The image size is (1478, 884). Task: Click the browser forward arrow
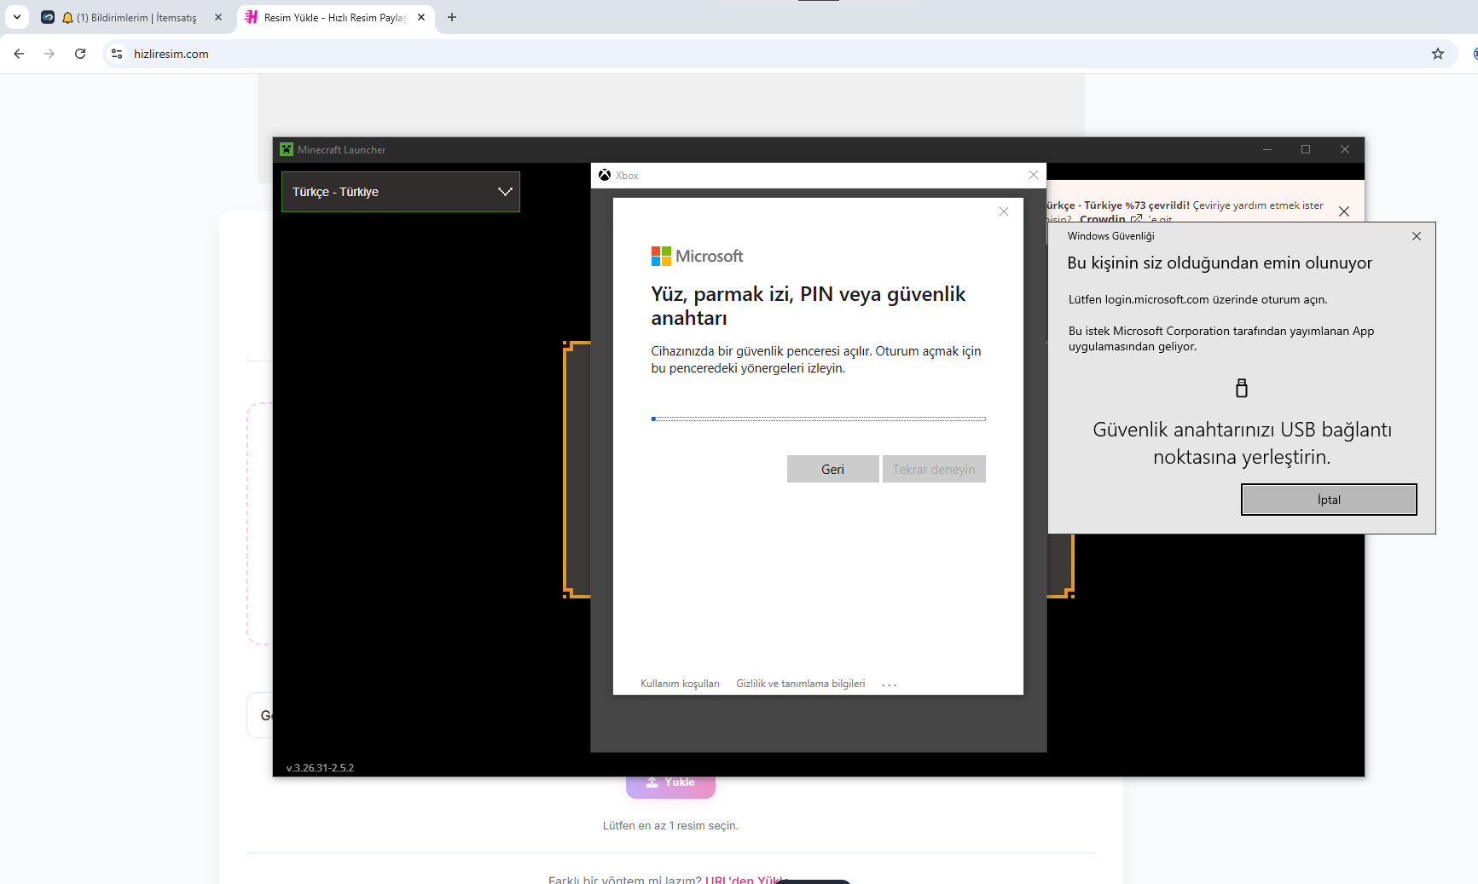coord(49,54)
